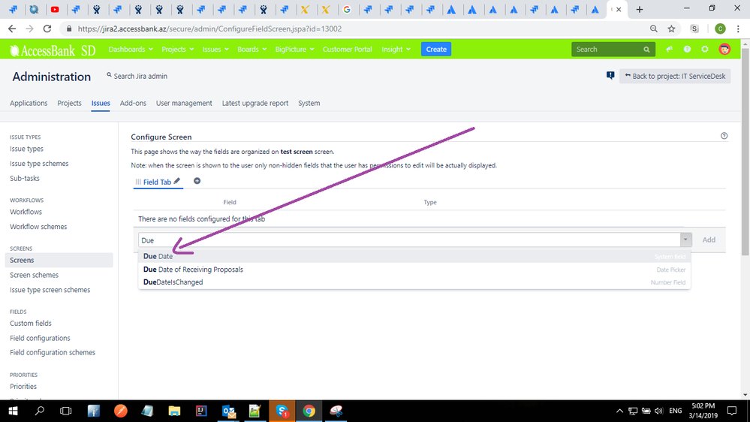Click the field selector dropdown arrow
750x422 pixels.
coord(685,240)
